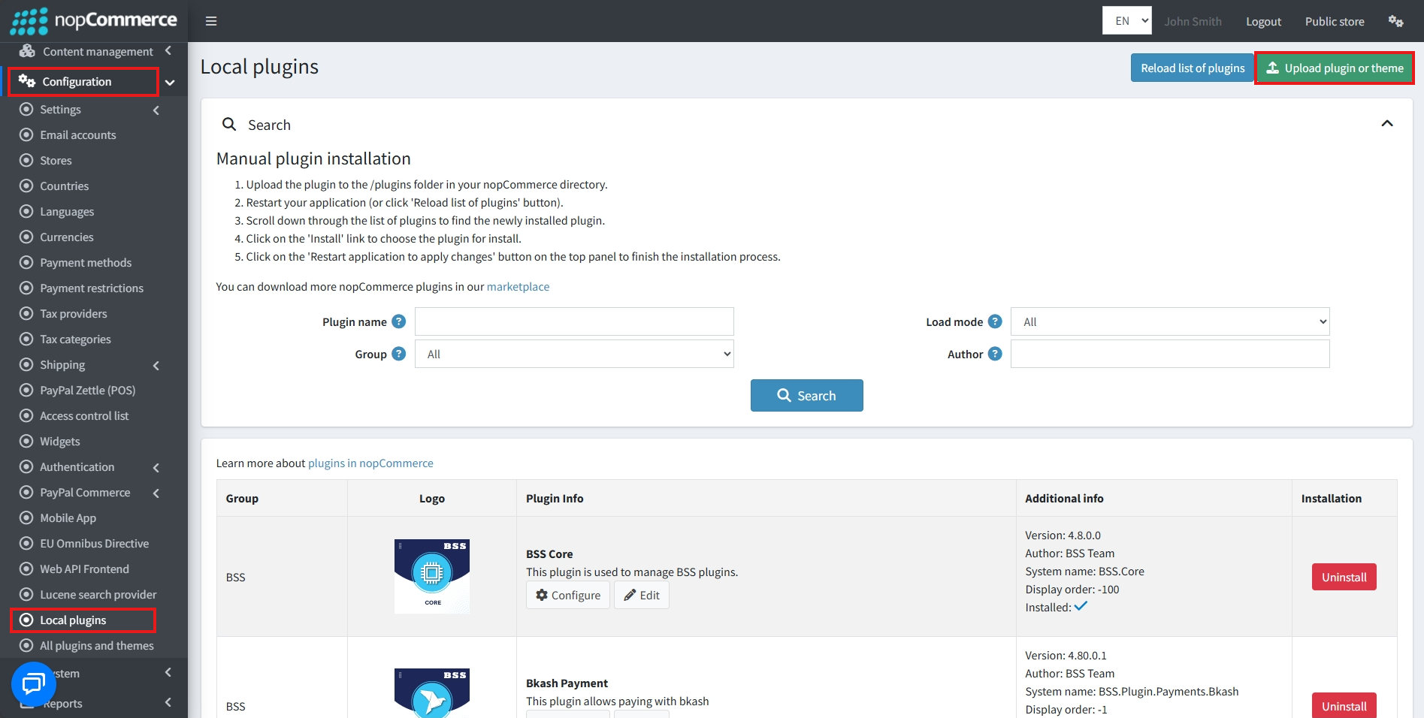Toggle the hamburger sidebar menu icon
The image size is (1424, 718).
[x=211, y=21]
